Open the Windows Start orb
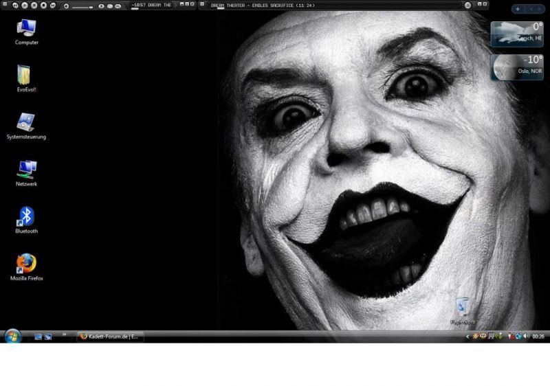The height and width of the screenshot is (386, 550). point(12,337)
